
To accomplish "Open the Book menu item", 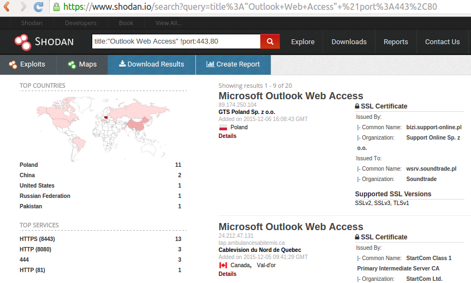I will (126, 23).
